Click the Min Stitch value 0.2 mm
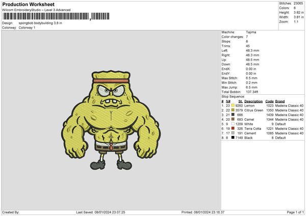The width and height of the screenshot is (306, 216). coord(251,83)
